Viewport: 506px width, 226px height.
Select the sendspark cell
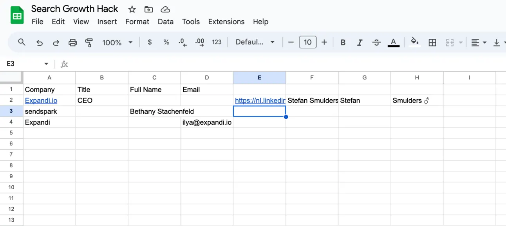[x=49, y=111]
